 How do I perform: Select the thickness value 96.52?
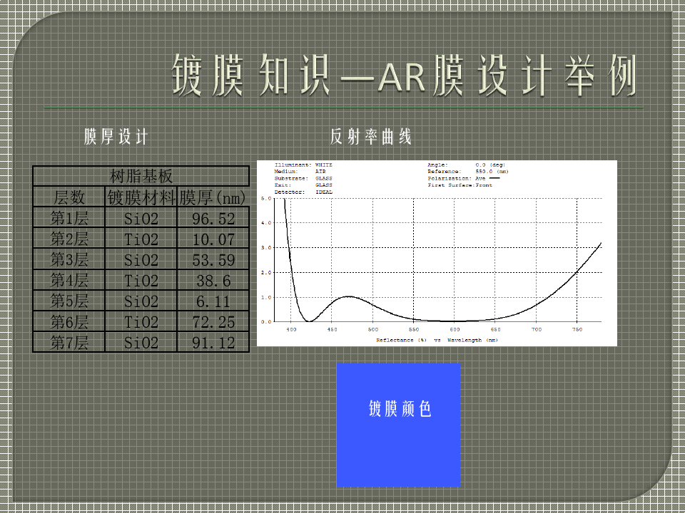pyautogui.click(x=213, y=218)
